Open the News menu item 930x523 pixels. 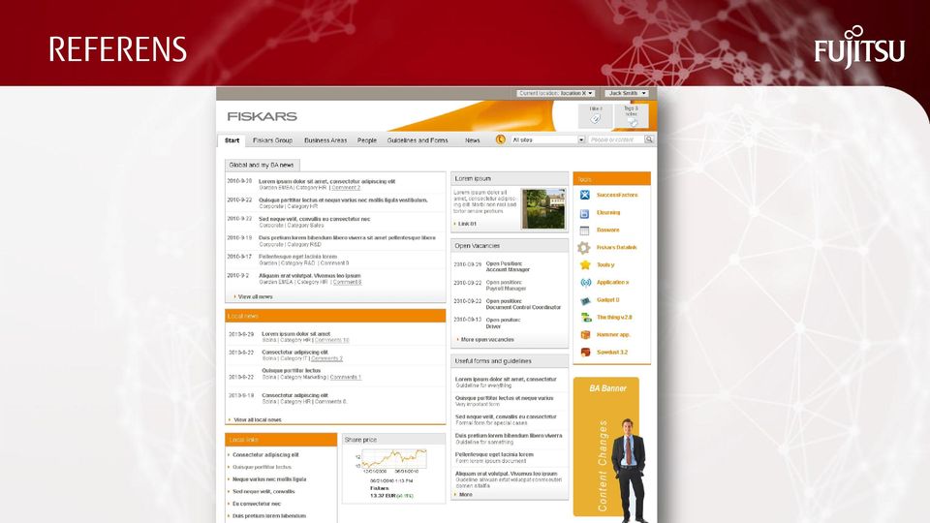pos(472,140)
